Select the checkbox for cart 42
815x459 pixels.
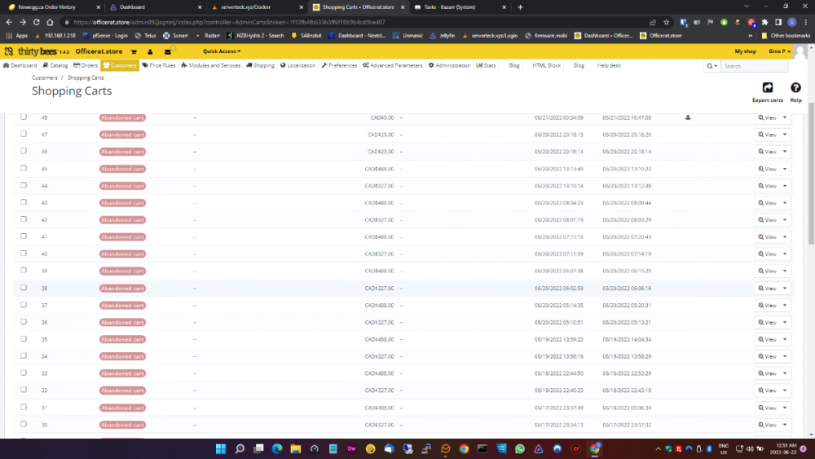click(x=24, y=219)
